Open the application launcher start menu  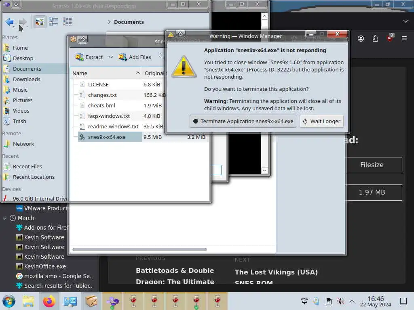coord(9,301)
